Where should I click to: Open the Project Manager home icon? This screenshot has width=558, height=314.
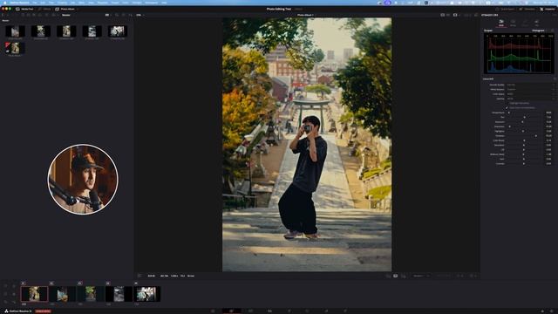(542, 311)
